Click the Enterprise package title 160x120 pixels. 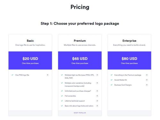(x=129, y=41)
